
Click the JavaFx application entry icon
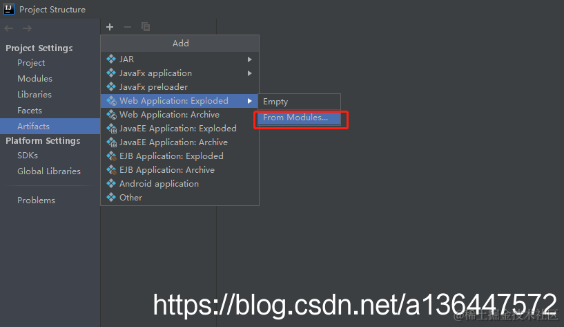(111, 73)
